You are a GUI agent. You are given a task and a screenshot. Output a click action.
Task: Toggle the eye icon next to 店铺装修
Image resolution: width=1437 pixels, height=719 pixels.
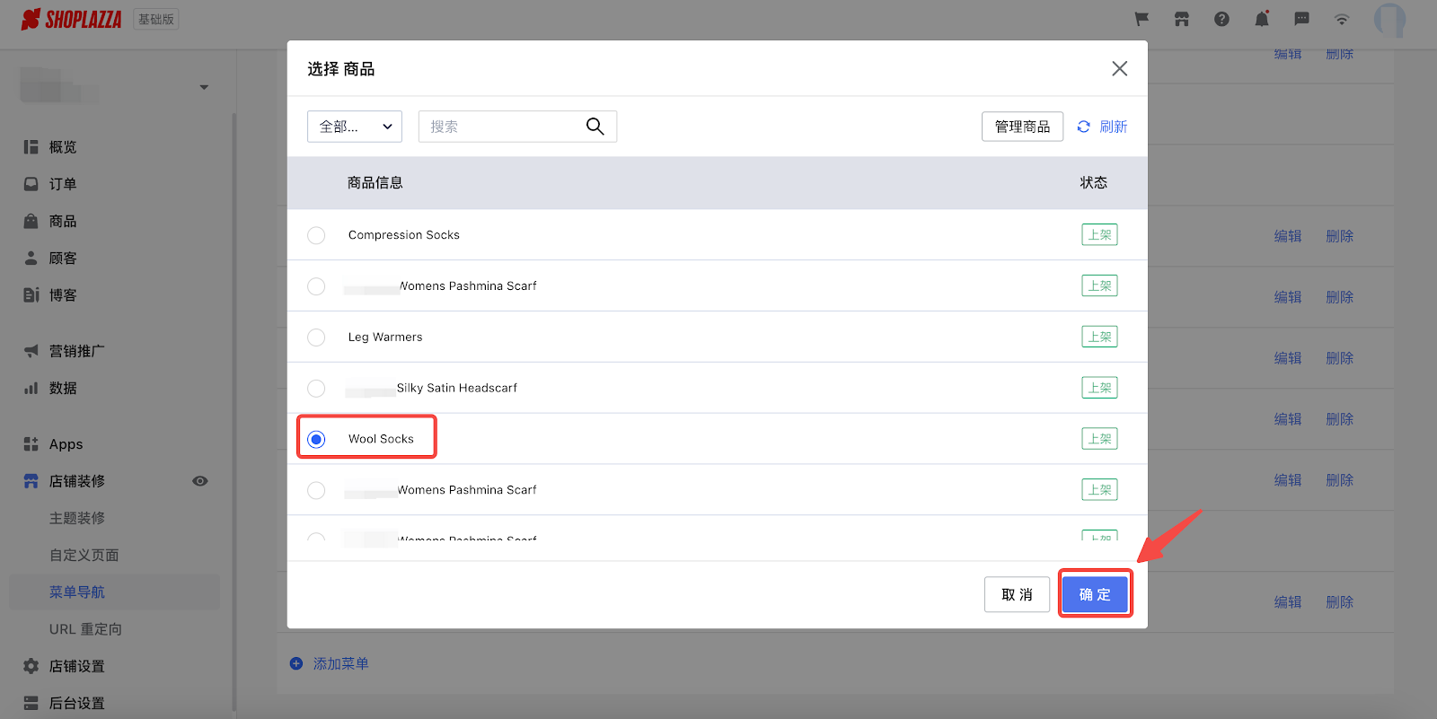[x=200, y=481]
